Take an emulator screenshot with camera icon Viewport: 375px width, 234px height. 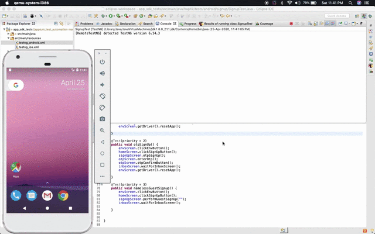103,119
